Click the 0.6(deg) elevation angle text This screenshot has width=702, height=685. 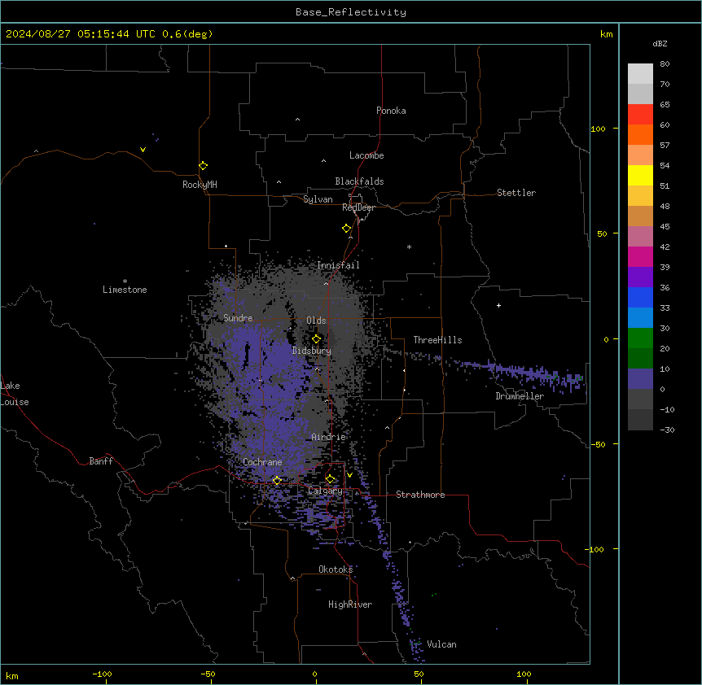pyautogui.click(x=187, y=34)
